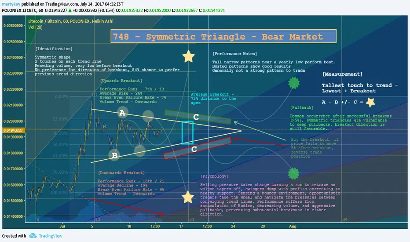Click the 0.01400000 price axis label

(13, 216)
